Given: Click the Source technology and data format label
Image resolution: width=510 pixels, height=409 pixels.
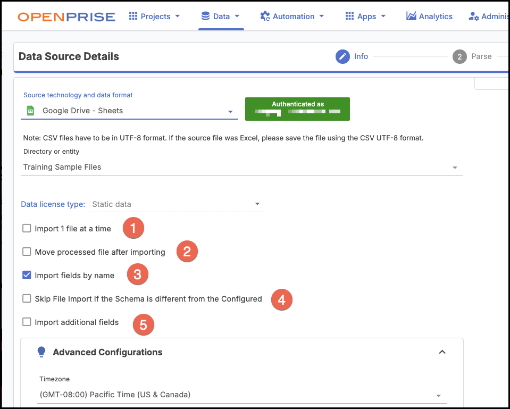Looking at the screenshot, I should [x=78, y=95].
